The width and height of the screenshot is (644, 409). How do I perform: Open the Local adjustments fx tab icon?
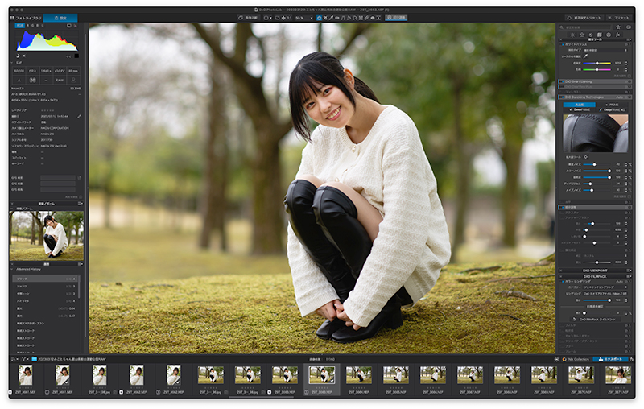tap(617, 35)
